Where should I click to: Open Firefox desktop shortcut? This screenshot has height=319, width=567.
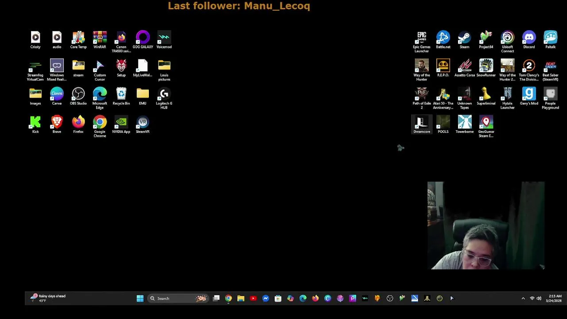pos(78,125)
